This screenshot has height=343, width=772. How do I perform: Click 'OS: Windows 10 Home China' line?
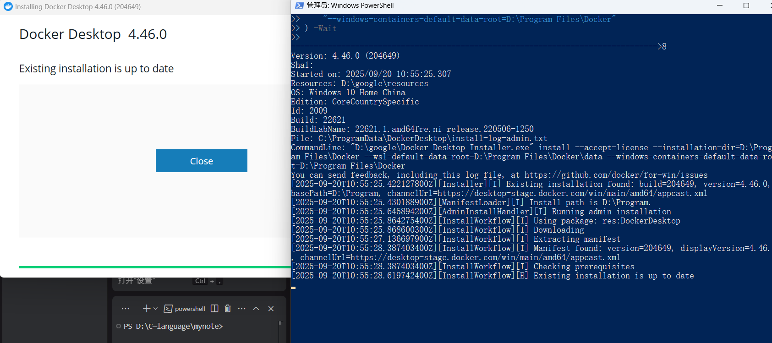[x=348, y=93]
